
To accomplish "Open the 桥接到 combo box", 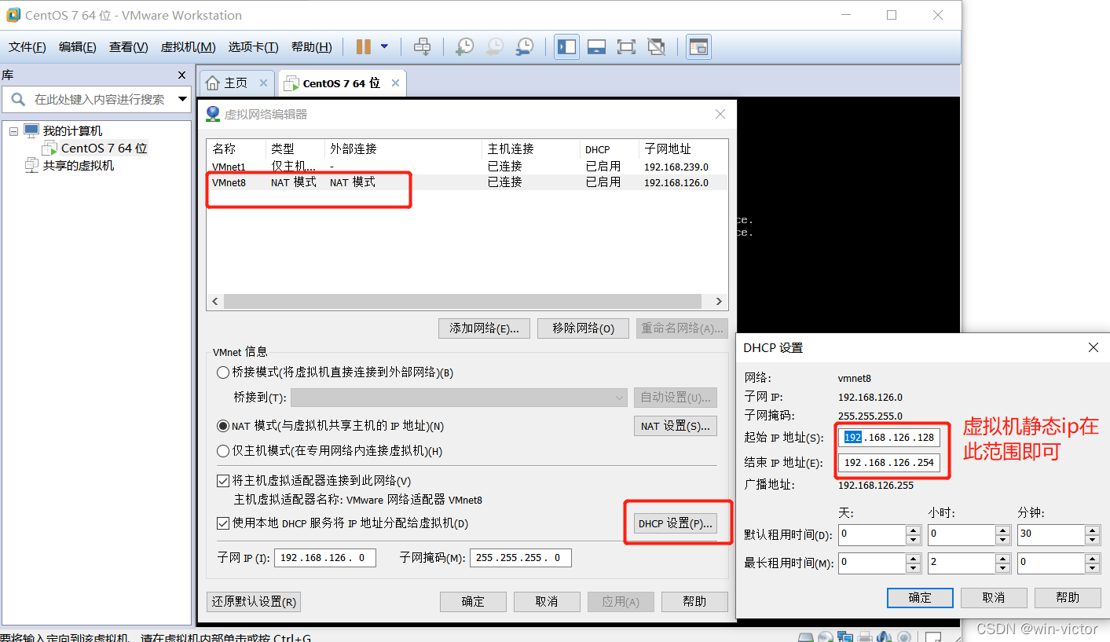I will [x=459, y=398].
